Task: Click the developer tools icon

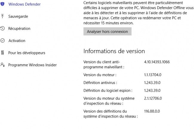Action: click(x=2, y=53)
